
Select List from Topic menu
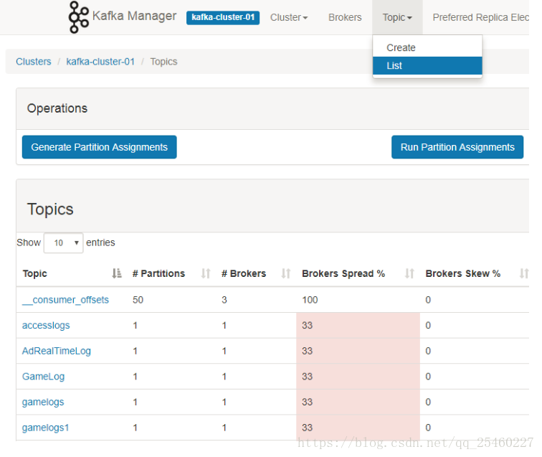click(x=427, y=66)
